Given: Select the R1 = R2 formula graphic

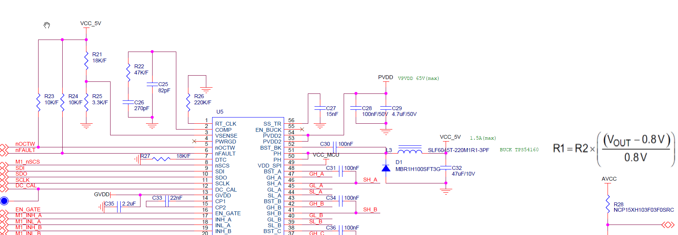Looking at the screenshot, I should tap(614, 149).
